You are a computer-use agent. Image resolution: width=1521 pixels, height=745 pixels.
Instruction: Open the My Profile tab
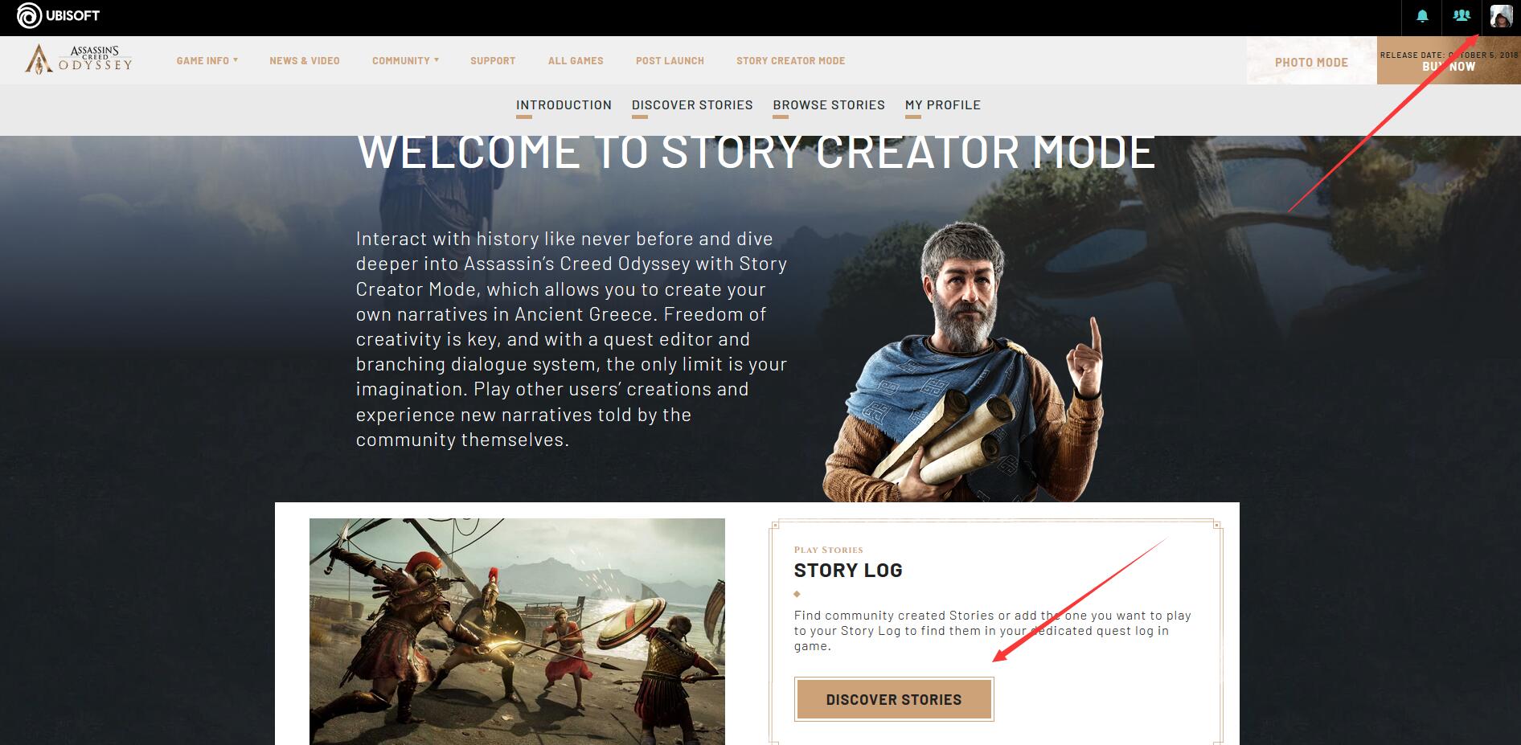(x=943, y=105)
